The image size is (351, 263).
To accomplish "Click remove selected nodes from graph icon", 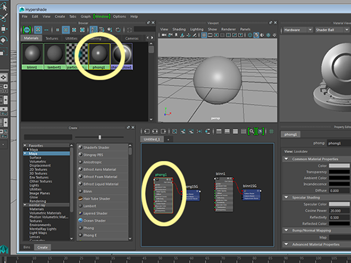I will click(191, 131).
